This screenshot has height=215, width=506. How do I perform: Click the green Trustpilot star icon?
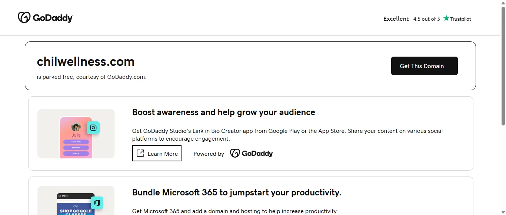[446, 18]
